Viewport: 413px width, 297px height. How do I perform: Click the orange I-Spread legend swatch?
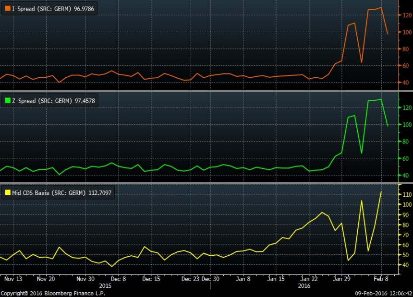[8, 9]
